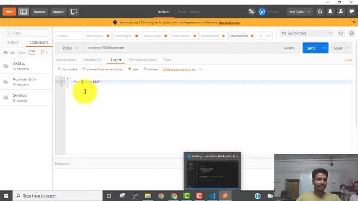Toggle the sidebar layout icon in header
This screenshot has height=201, width=358.
(23, 12)
